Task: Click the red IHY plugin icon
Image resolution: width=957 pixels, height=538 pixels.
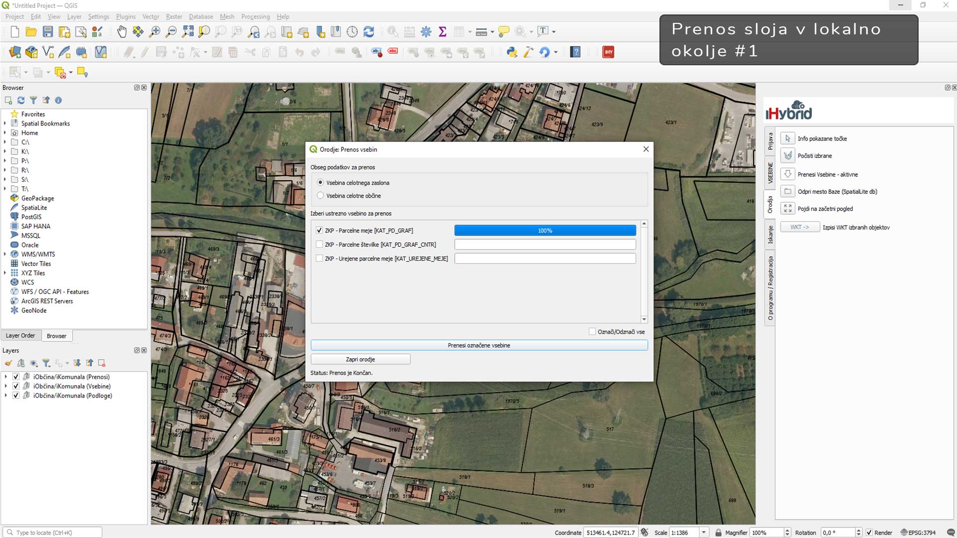Action: tap(608, 52)
